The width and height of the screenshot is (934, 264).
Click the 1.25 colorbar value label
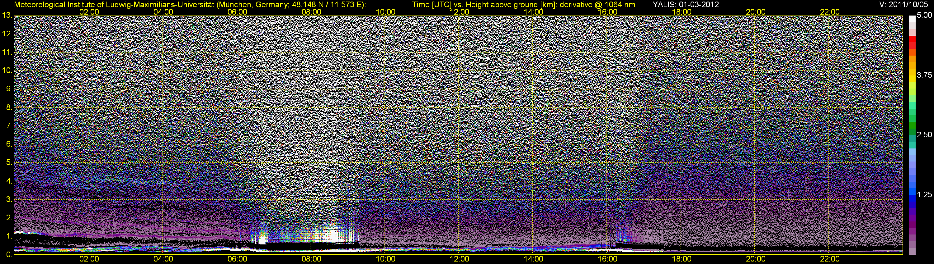(x=924, y=195)
